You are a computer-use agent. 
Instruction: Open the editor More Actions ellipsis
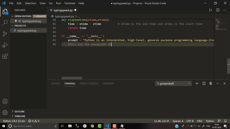point(225,10)
